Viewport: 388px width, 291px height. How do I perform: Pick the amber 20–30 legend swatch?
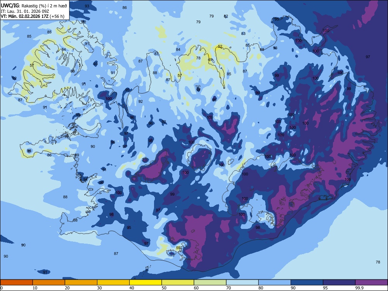point(81,282)
